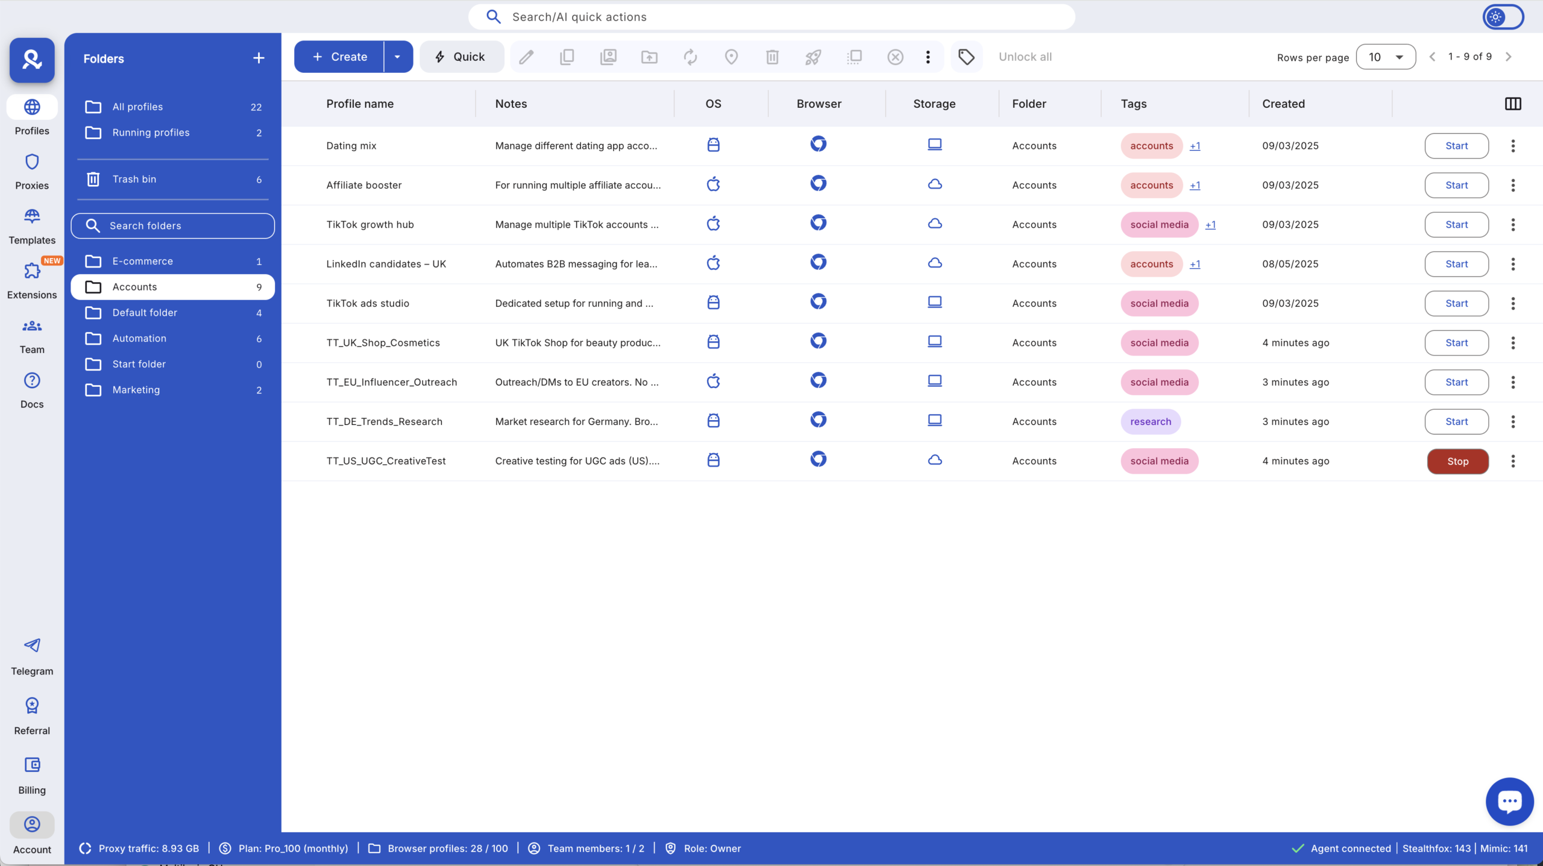Open the Team management page
1543x866 pixels.
coord(32,336)
